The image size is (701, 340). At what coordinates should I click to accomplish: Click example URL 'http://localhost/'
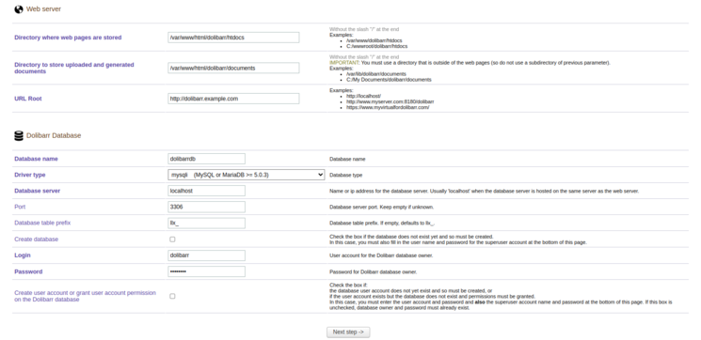363,96
